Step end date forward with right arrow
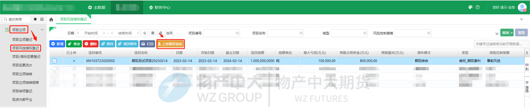 pos(138,33)
